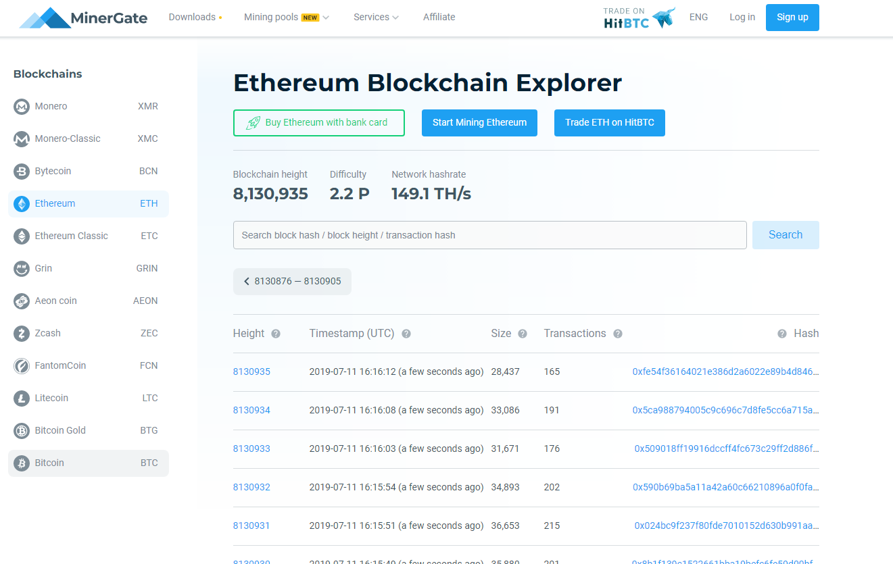Viewport: 893px width, 564px height.
Task: Select Ethereum Classic in the blockchain list
Action: point(89,236)
